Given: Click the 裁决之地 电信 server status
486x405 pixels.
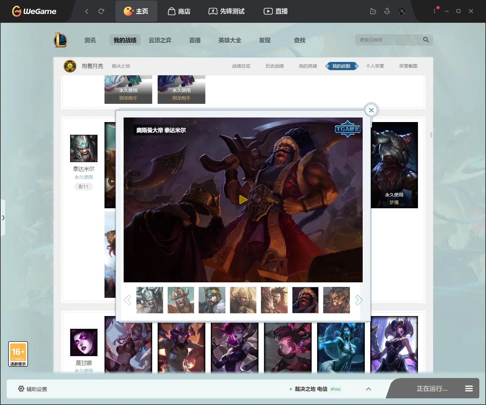Looking at the screenshot, I should click(315, 389).
